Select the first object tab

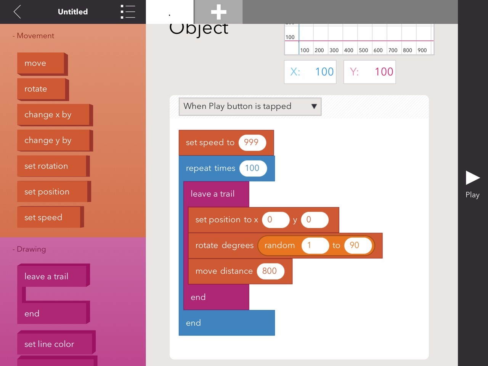click(x=170, y=12)
